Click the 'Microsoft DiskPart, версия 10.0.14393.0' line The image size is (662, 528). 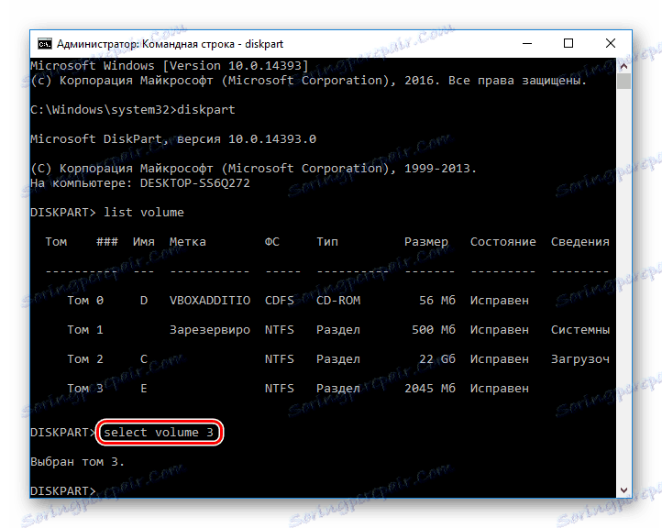[173, 139]
